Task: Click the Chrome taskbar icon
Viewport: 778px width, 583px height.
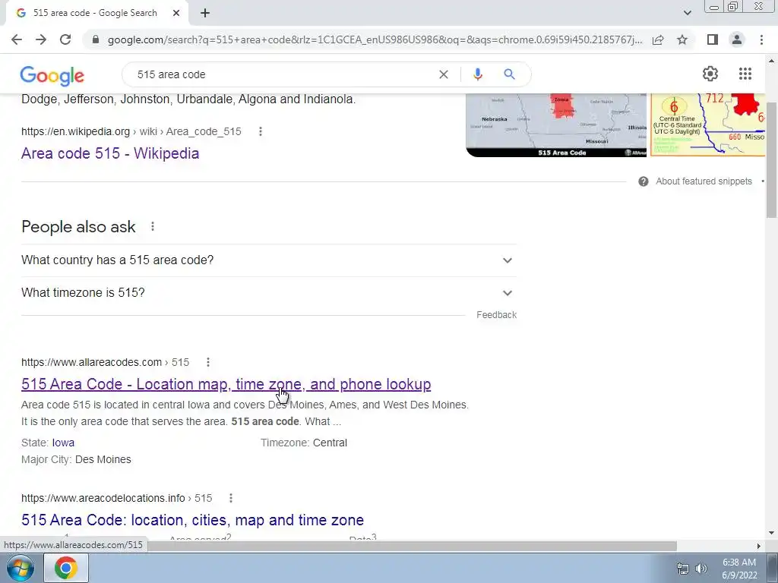Action: tap(66, 568)
